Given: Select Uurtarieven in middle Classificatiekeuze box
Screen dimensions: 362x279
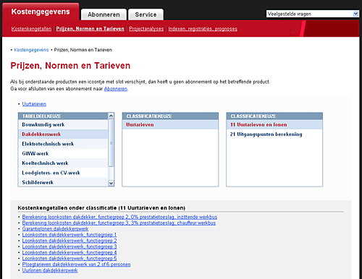Looking at the screenshot, I should click(170, 124).
